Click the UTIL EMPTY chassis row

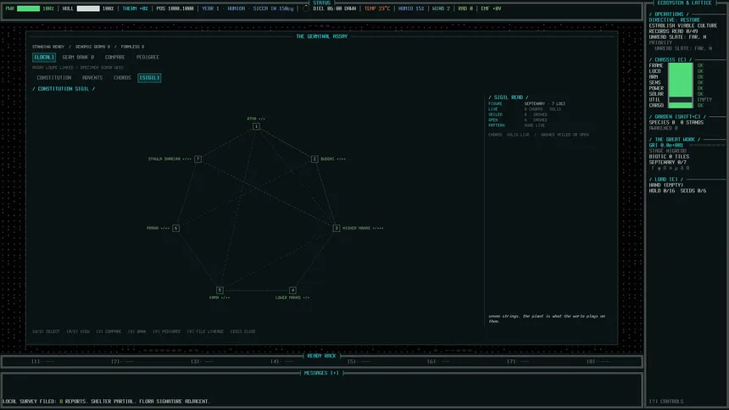(x=681, y=99)
